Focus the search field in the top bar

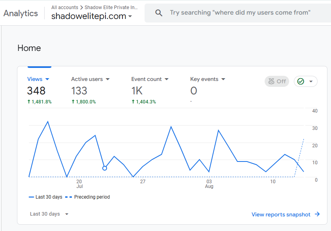(x=240, y=13)
